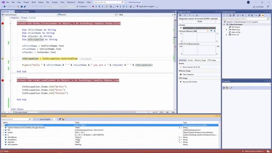
Task: Click Solution Explorer Properties wrench icon
Action: coord(259,15)
